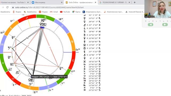Screen dimensions: 171x96
Task: Open the Gmail bookmark
Action: [54, 12]
